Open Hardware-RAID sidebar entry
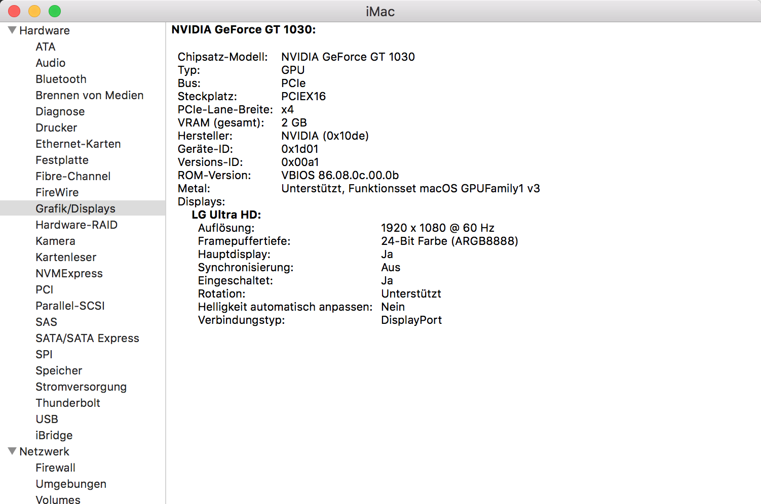This screenshot has height=504, width=761. pos(77,225)
